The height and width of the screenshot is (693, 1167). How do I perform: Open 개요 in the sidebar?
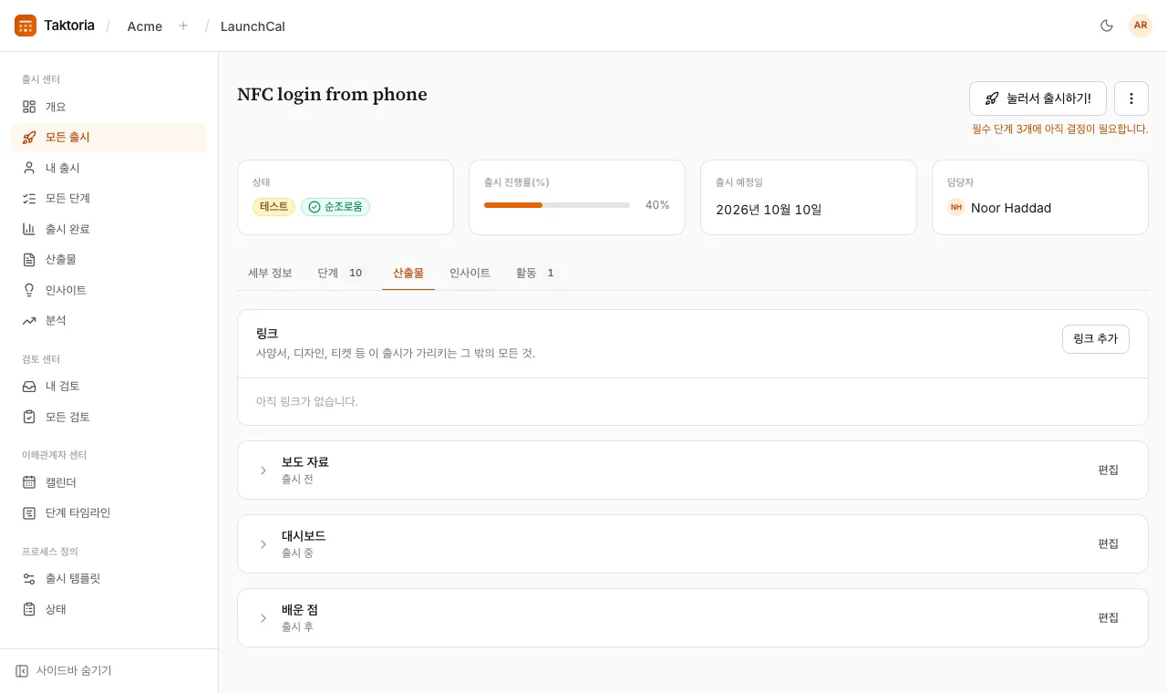[108, 107]
